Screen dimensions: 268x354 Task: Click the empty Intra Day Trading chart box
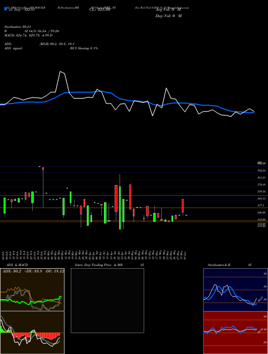(x=107, y=300)
